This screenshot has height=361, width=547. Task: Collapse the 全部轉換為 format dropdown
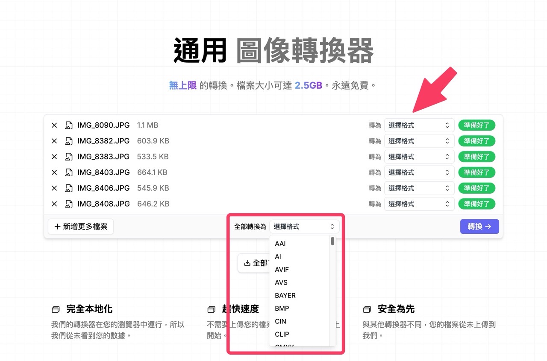coord(304,227)
